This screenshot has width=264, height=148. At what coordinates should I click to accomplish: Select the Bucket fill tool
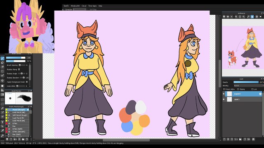2,90
